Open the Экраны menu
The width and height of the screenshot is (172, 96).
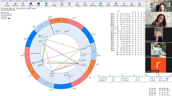(x=11, y=1)
